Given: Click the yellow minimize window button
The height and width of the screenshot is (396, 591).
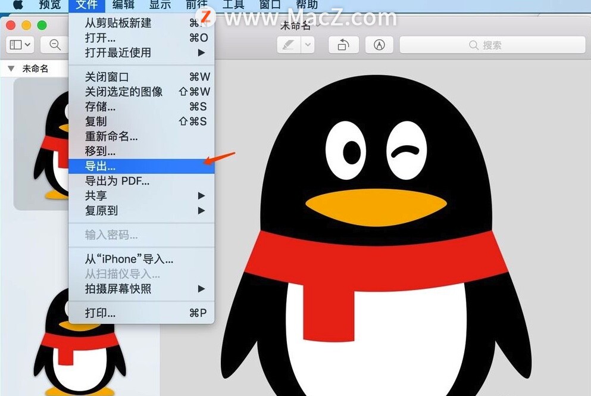Looking at the screenshot, I should [26, 25].
